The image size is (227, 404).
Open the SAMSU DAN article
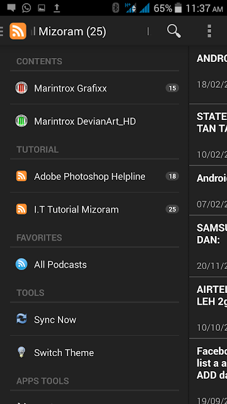(x=208, y=246)
